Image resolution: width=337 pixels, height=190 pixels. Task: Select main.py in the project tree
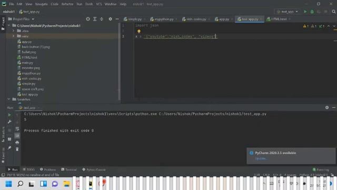coord(27,63)
